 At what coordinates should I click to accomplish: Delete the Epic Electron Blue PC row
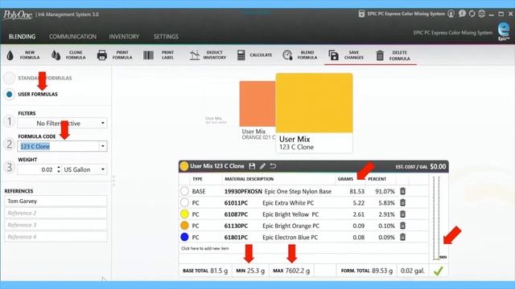tap(402, 237)
